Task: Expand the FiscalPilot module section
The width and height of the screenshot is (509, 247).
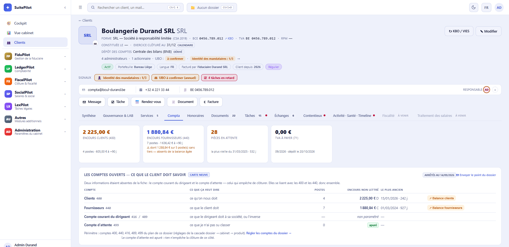Action: click(65, 81)
